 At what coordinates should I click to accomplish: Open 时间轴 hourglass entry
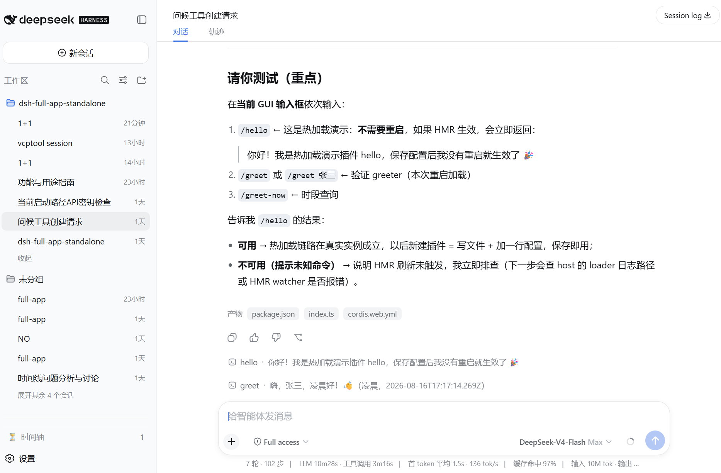(x=76, y=437)
